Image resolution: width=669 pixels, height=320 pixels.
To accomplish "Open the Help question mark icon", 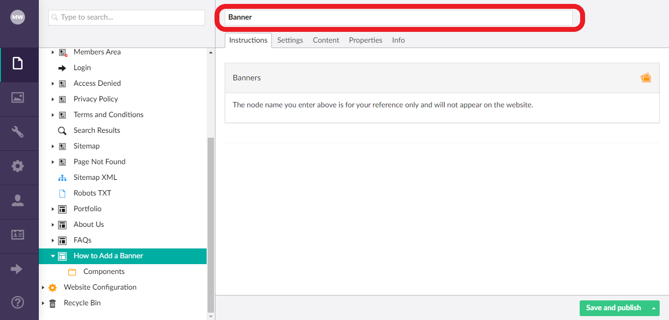I will coord(18,303).
